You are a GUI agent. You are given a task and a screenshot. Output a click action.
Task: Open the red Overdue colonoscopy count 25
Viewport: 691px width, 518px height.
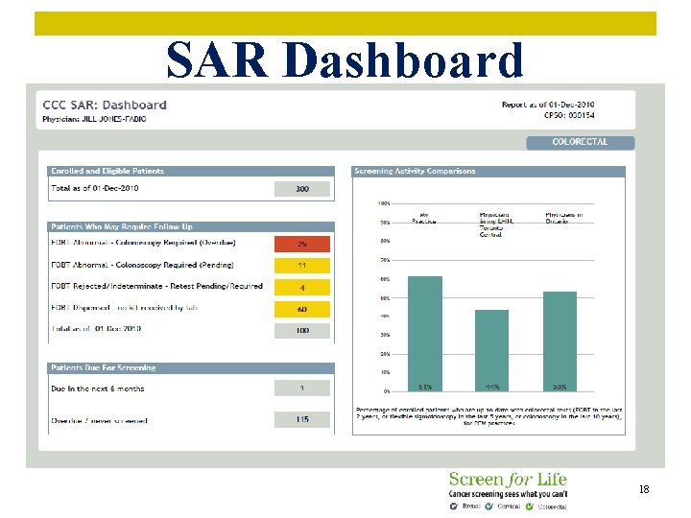coord(302,244)
